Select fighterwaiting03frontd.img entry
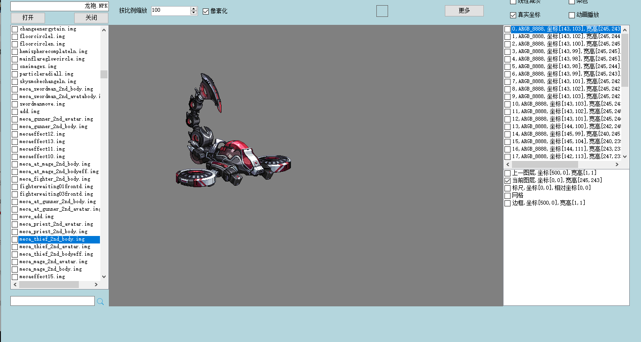Screen dimensions: 641x342 [x=56, y=194]
